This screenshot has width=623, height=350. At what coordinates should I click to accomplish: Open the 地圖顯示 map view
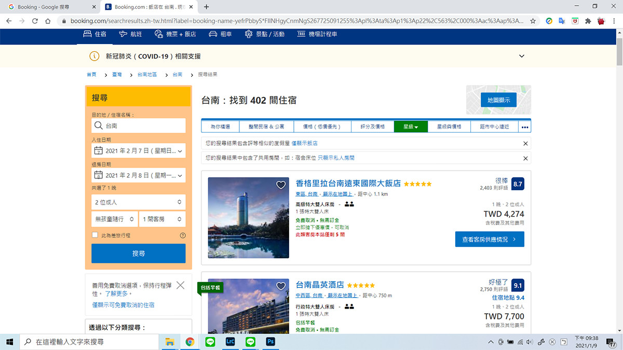point(499,101)
